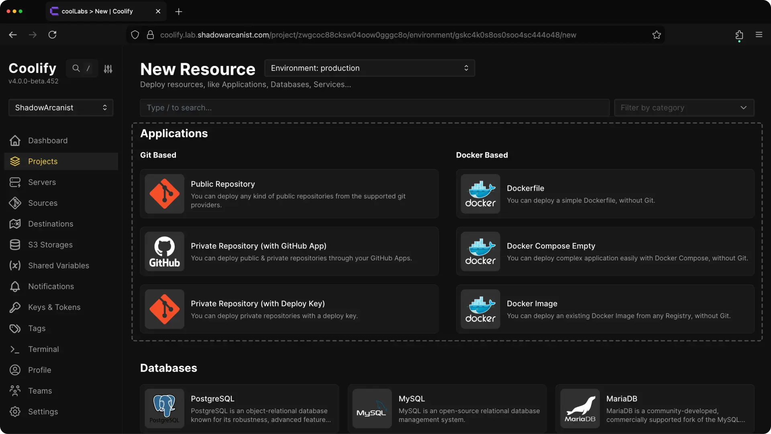Bookmark the page with the star icon
The width and height of the screenshot is (771, 434).
click(x=657, y=35)
